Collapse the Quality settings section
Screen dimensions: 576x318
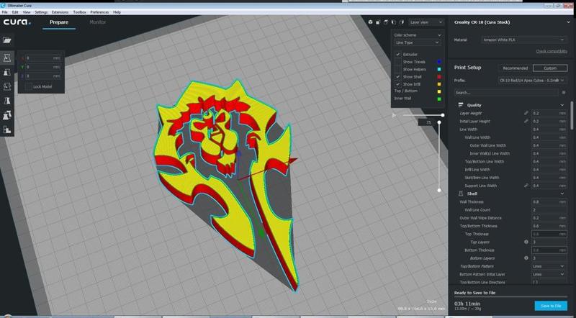562,105
